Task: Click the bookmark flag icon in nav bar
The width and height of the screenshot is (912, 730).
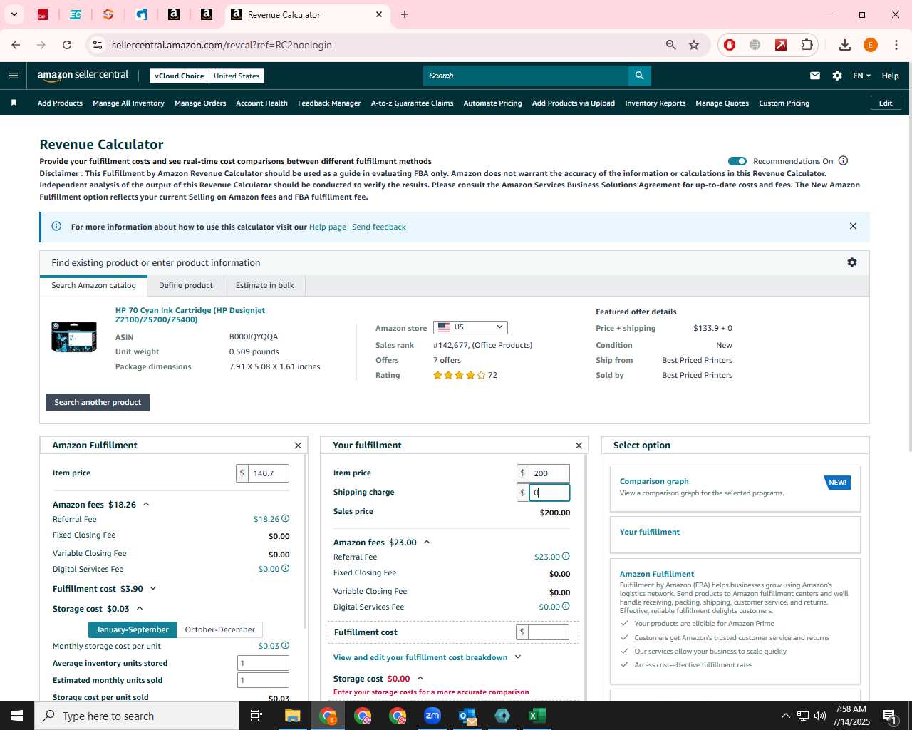Action: coord(14,103)
